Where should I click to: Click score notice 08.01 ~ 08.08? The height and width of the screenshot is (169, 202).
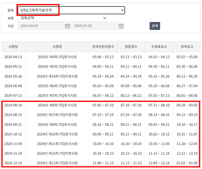[187, 96]
